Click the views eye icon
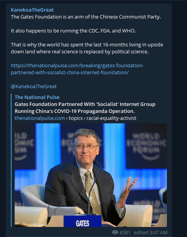187x237 pixels. click(115, 232)
